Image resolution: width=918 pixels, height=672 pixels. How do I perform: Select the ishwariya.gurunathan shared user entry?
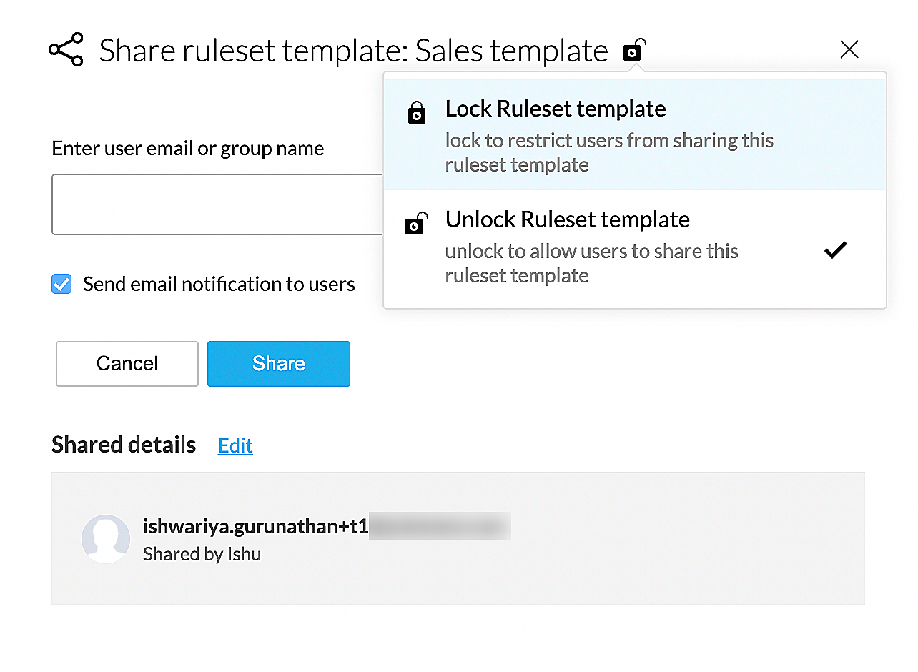(255, 527)
